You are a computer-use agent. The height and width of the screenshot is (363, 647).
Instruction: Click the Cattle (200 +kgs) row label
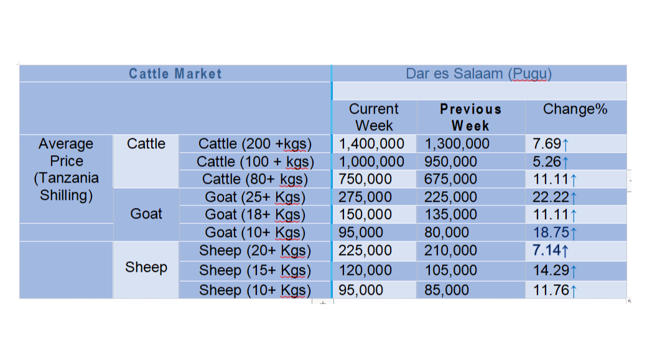pyautogui.click(x=255, y=143)
